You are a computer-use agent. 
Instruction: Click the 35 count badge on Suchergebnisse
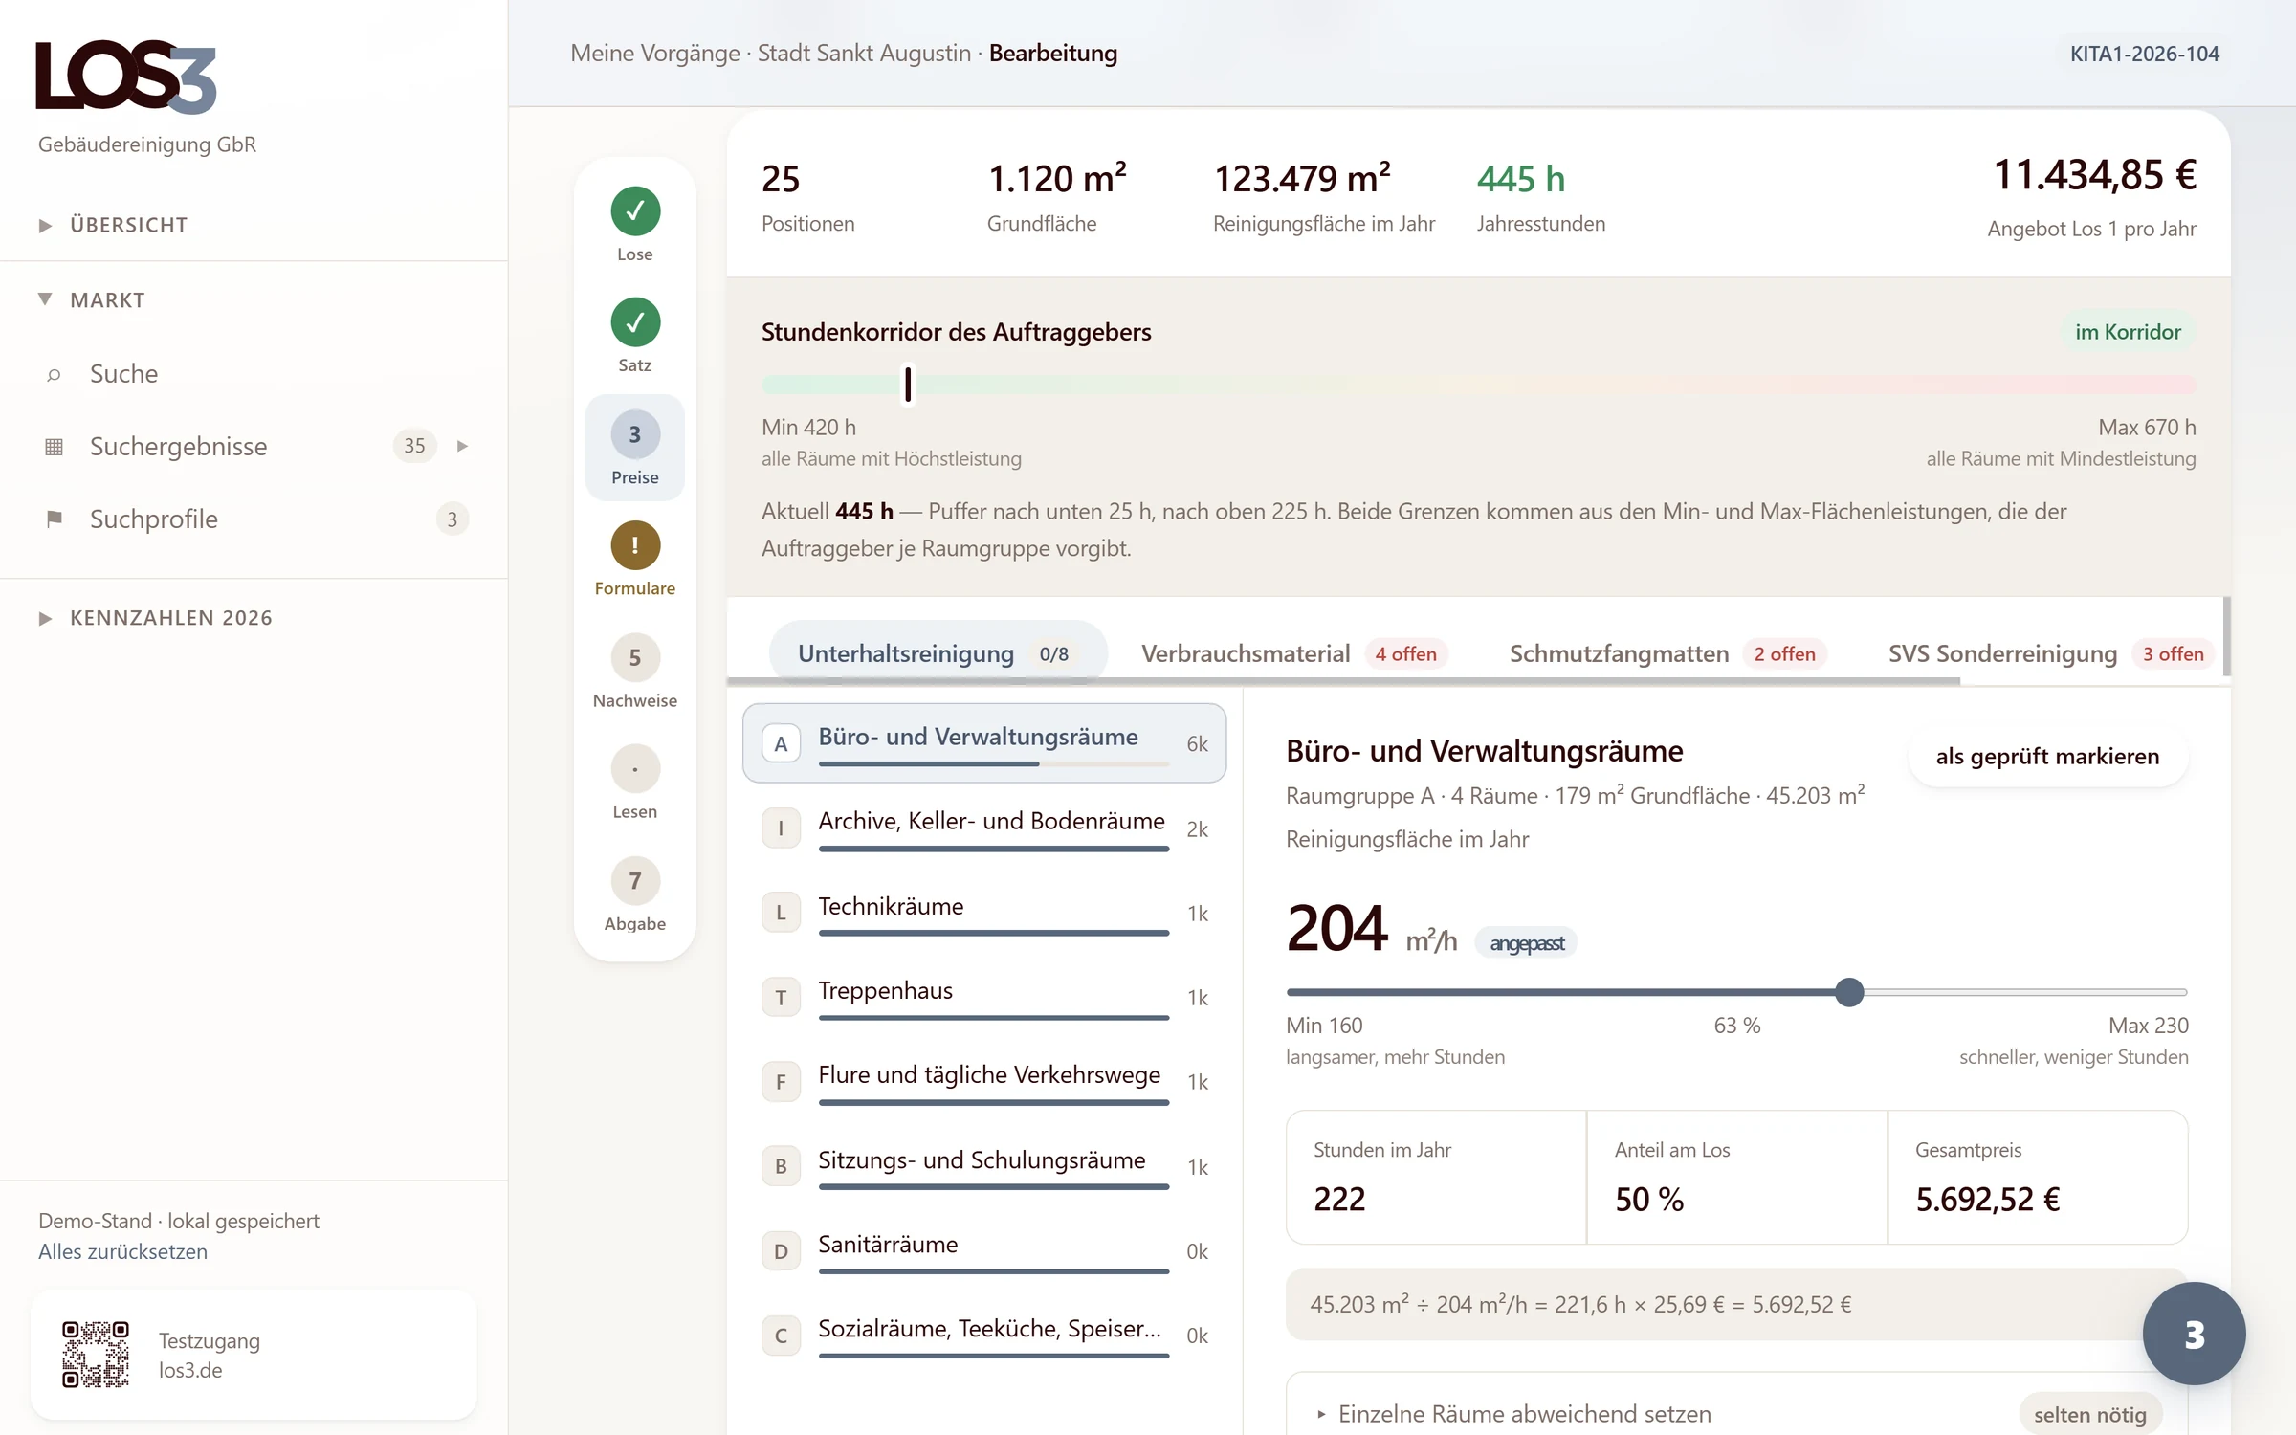pos(414,446)
